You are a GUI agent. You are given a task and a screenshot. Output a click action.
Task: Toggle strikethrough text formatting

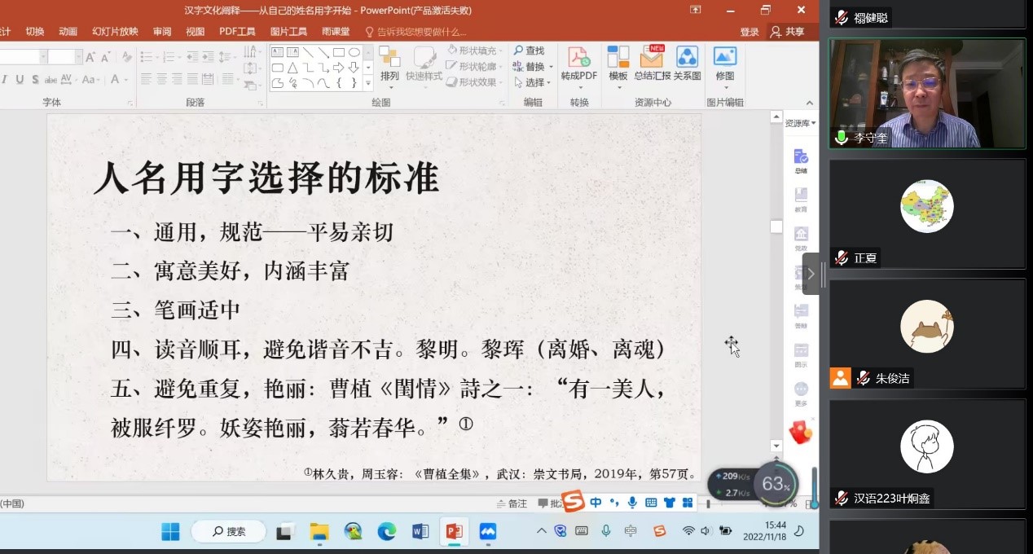coord(51,79)
